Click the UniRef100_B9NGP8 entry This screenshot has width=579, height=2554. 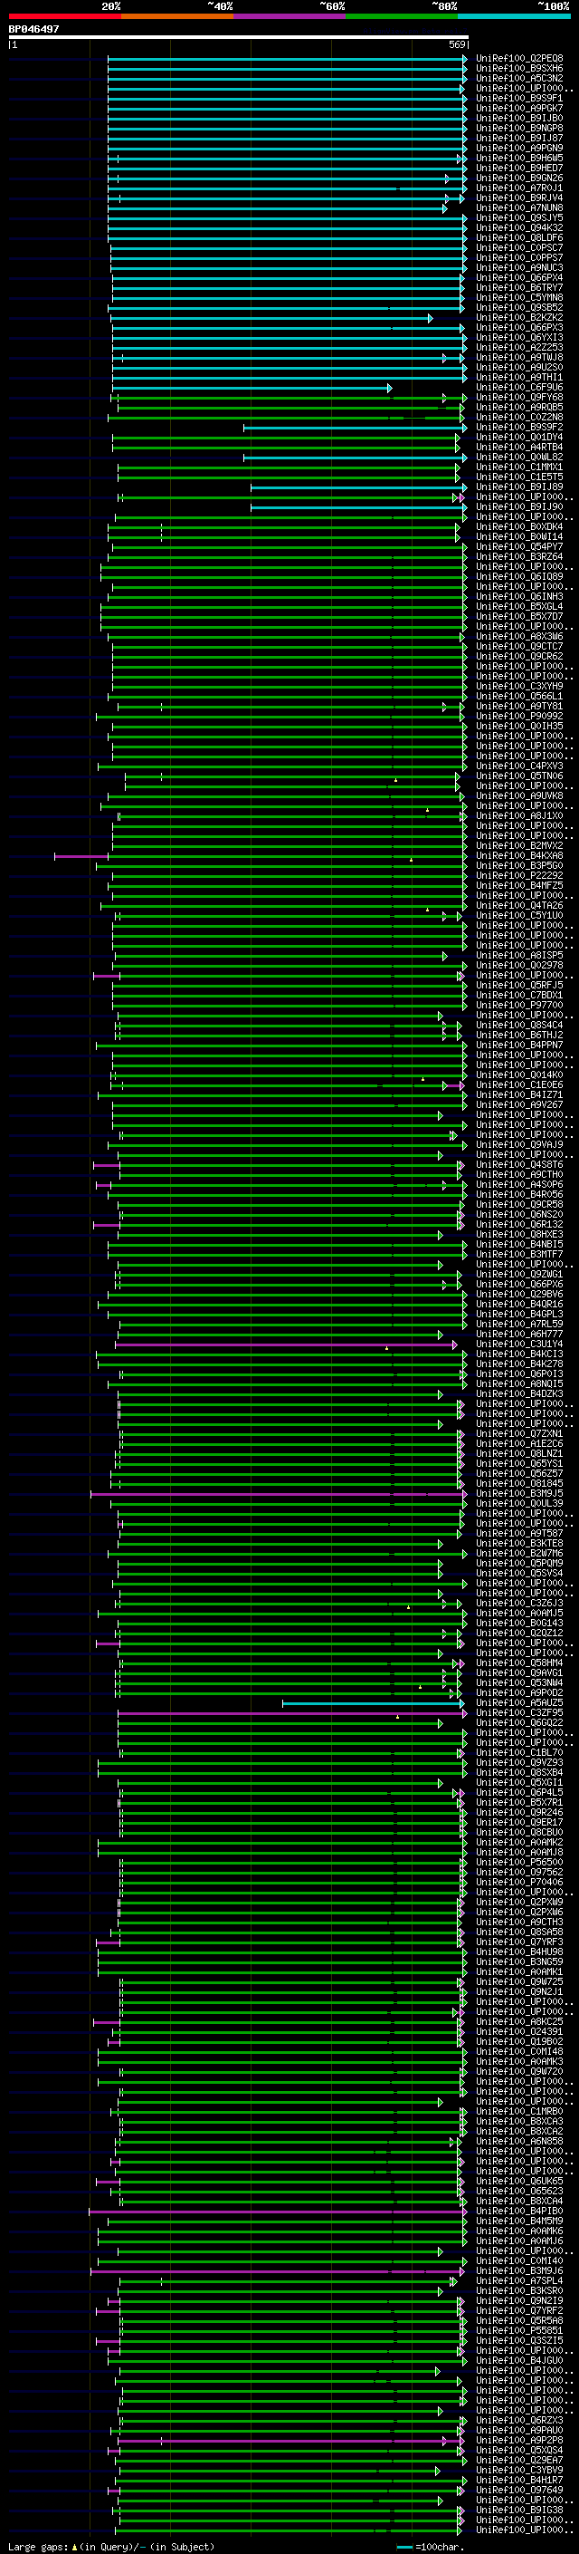519,128
